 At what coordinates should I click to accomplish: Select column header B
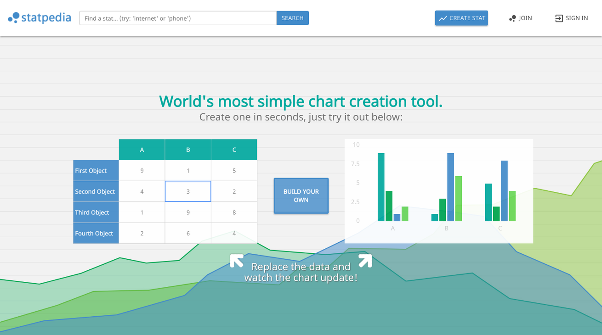(188, 150)
